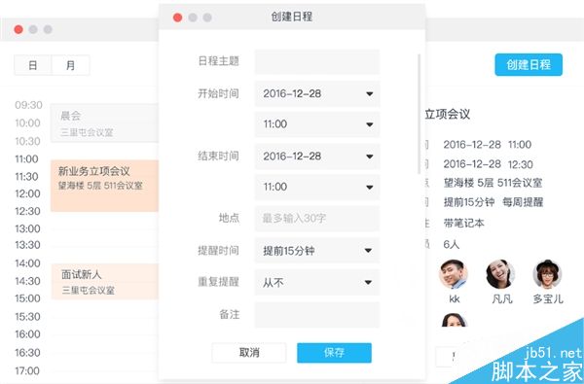
Task: Click the dialog's vertical scrollbar
Action: (x=420, y=114)
